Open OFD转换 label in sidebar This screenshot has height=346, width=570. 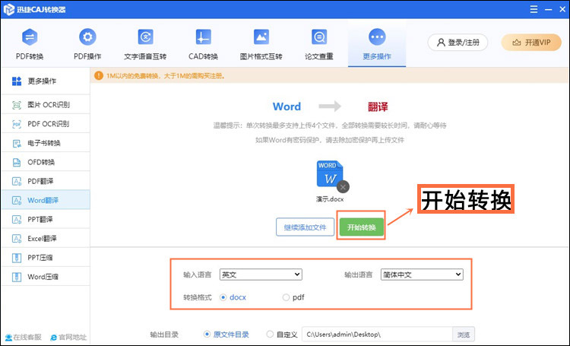click(41, 162)
